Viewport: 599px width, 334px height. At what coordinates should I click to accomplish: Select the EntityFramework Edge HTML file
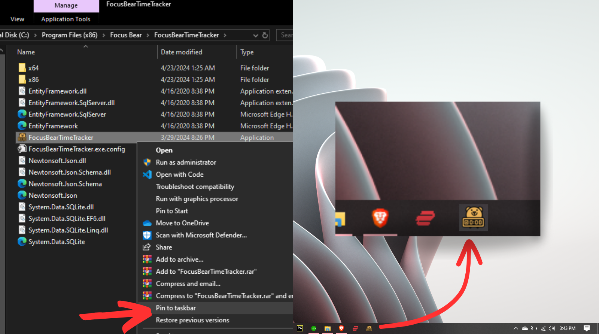(53, 126)
